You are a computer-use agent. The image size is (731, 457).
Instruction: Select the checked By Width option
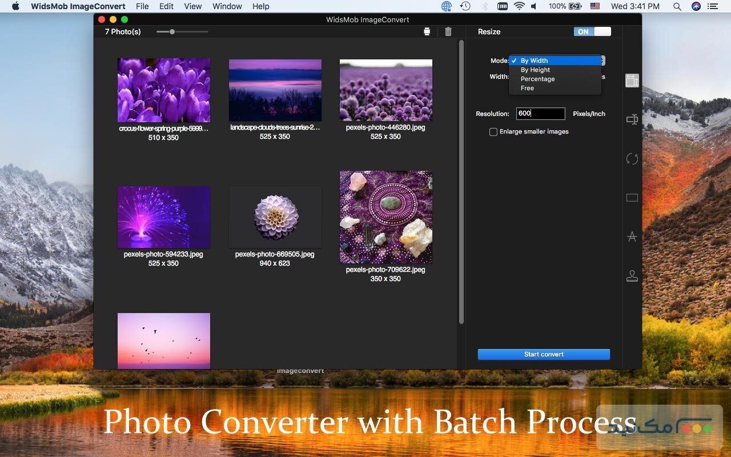coord(533,60)
